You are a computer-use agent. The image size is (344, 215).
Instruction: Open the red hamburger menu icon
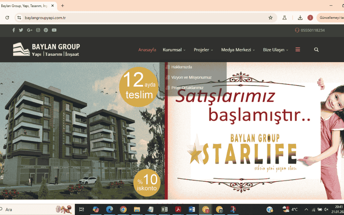(x=298, y=49)
